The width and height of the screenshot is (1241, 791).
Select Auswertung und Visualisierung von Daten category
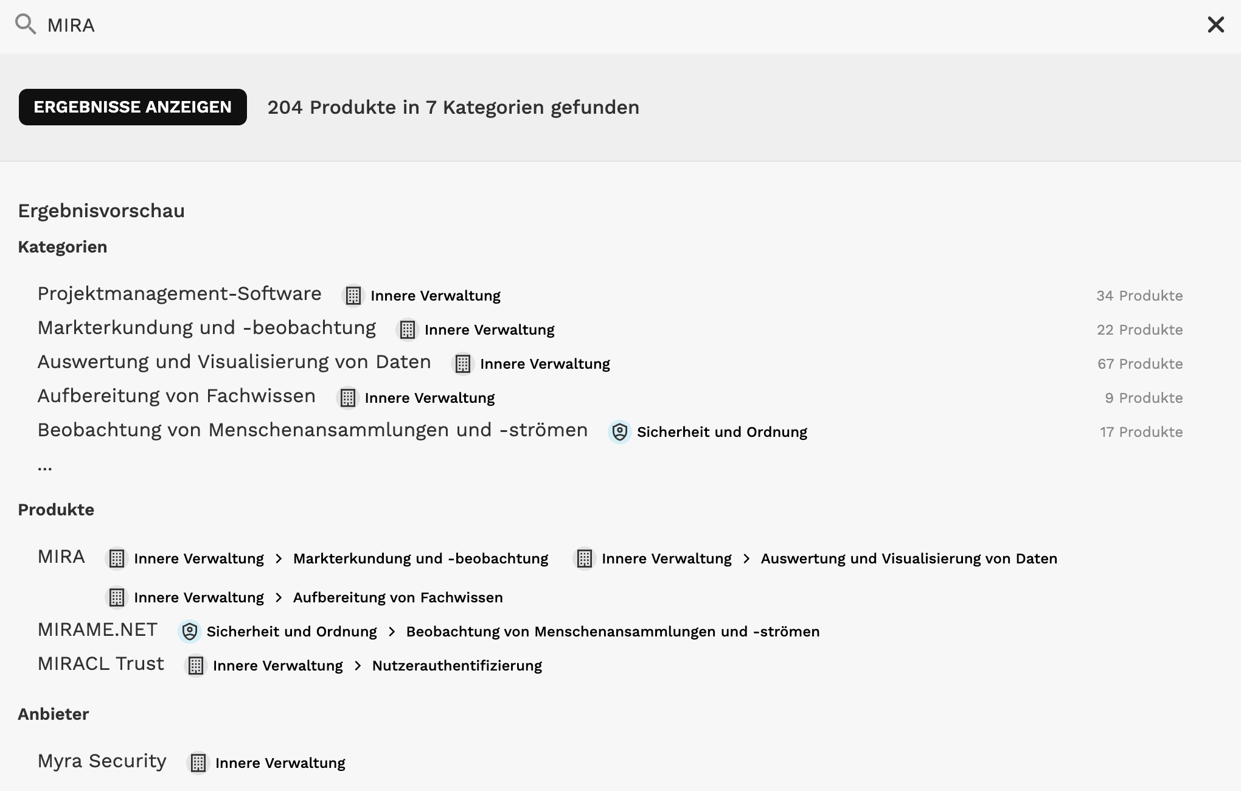click(234, 362)
